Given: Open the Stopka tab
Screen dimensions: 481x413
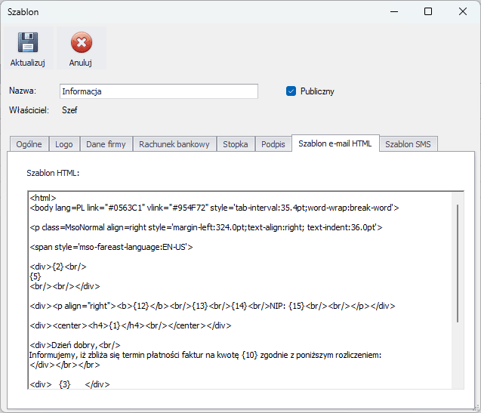Looking at the screenshot, I should tap(236, 144).
